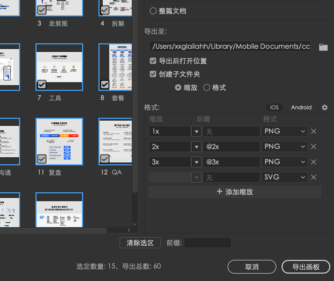
Task: Toggle 创建子文件夹 checkbox
Action: click(153, 74)
